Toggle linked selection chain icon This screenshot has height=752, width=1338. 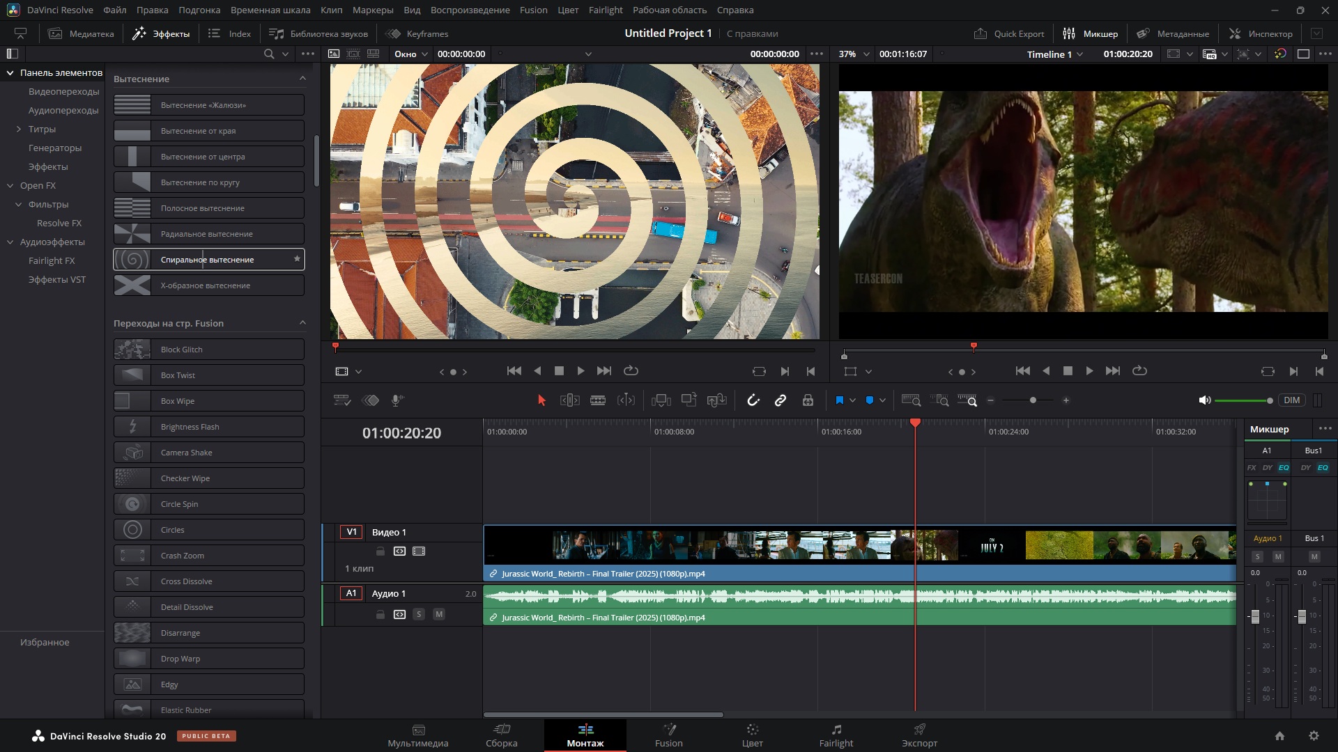pos(780,400)
